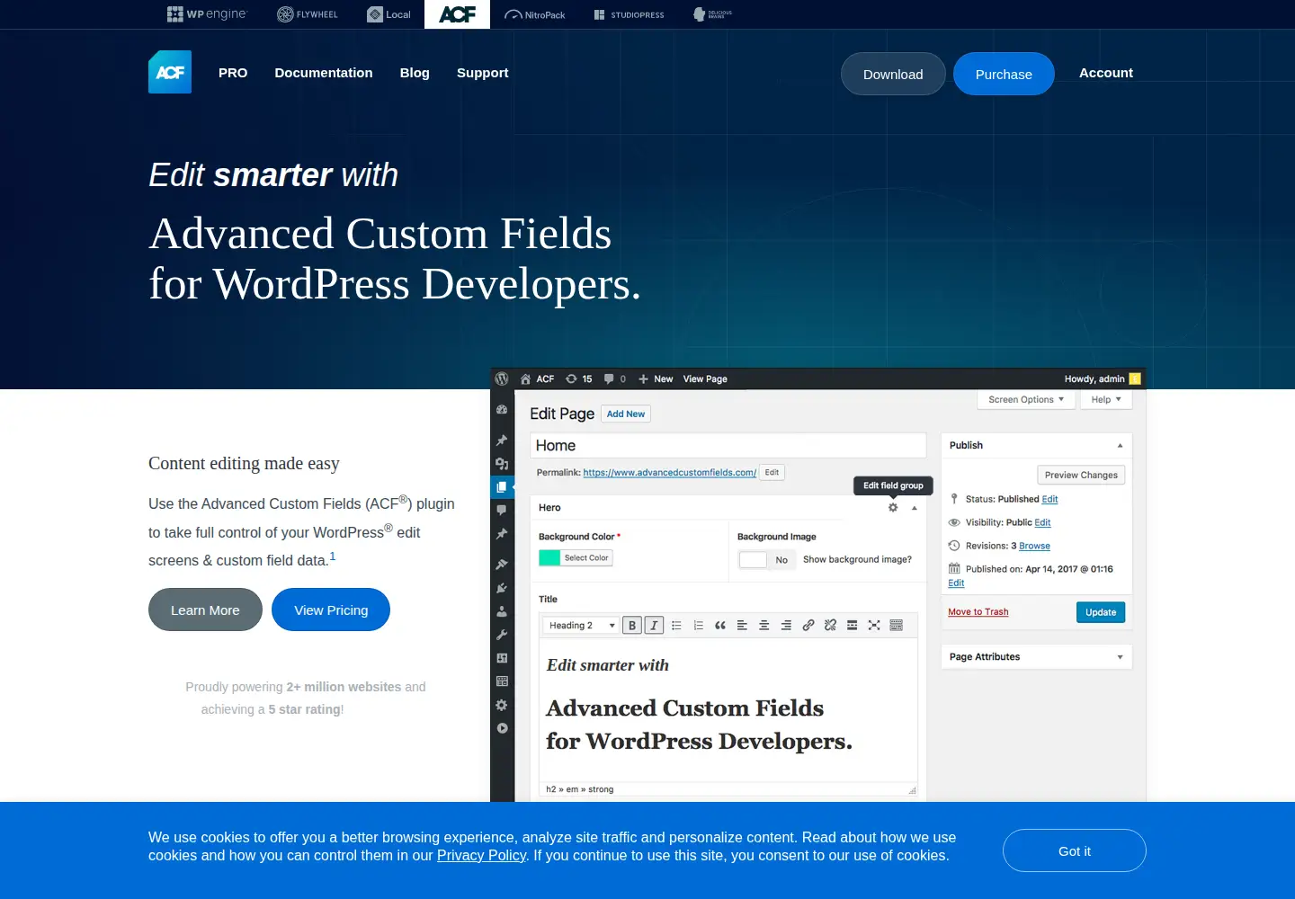The image size is (1295, 899).
Task: Click the View Pricing button
Action: 331,610
